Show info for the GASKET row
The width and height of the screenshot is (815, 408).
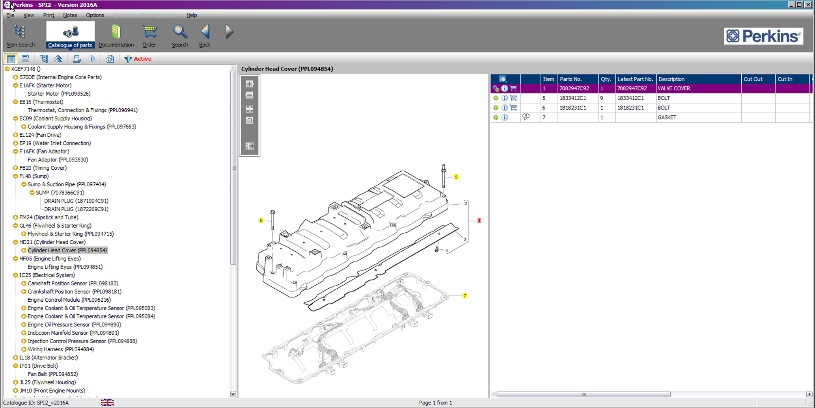[505, 117]
